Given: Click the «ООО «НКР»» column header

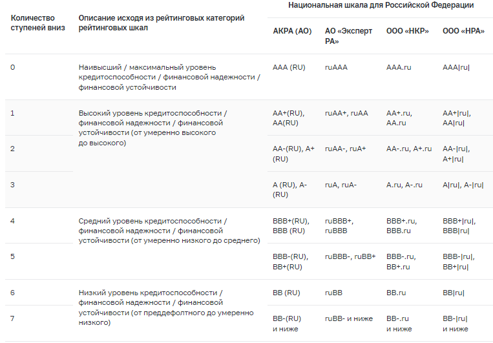Looking at the screenshot, I should click(x=406, y=32).
